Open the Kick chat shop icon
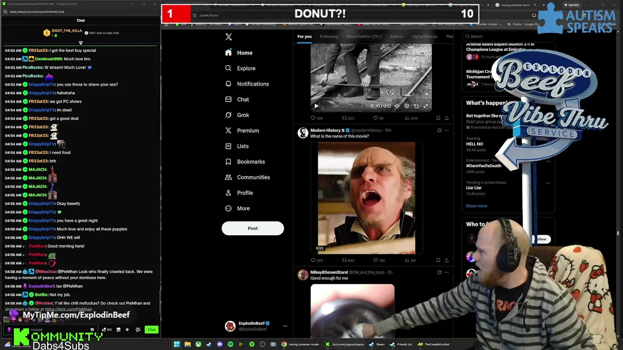Image resolution: width=623 pixels, height=350 pixels. click(118, 330)
